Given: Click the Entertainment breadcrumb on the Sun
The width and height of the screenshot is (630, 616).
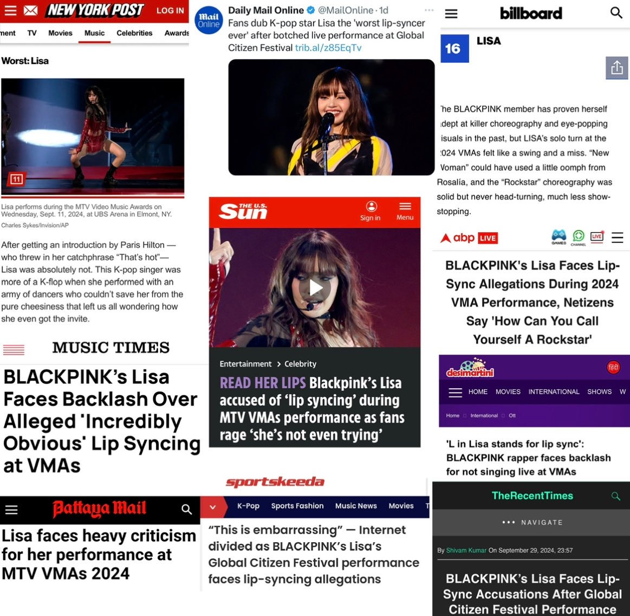Looking at the screenshot, I should coord(245,364).
